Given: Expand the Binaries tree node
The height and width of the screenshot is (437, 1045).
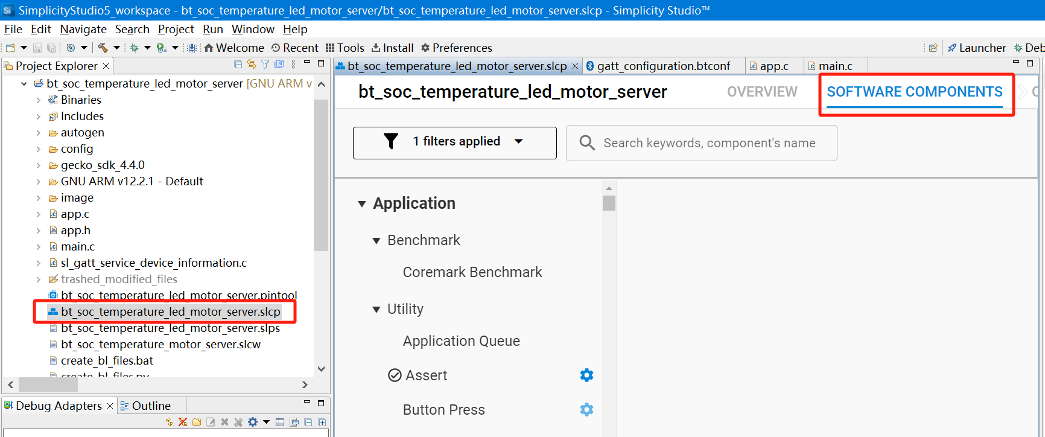Looking at the screenshot, I should point(39,100).
